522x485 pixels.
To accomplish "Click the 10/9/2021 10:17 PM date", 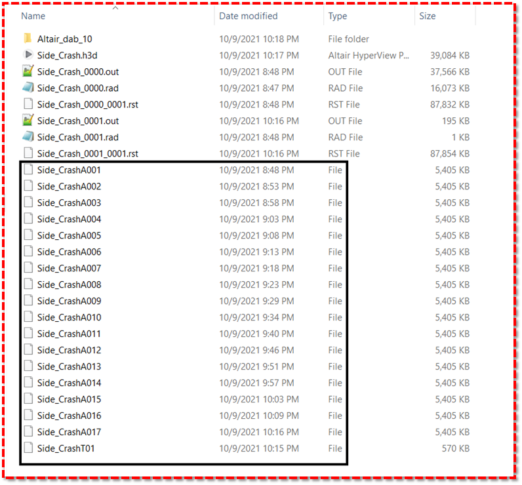I will [258, 55].
